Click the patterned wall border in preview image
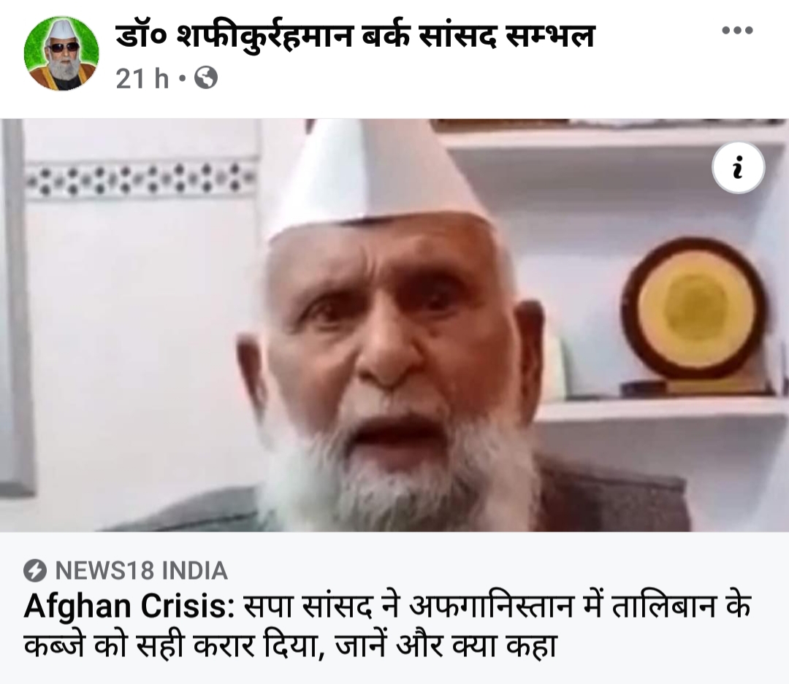 (x=142, y=180)
